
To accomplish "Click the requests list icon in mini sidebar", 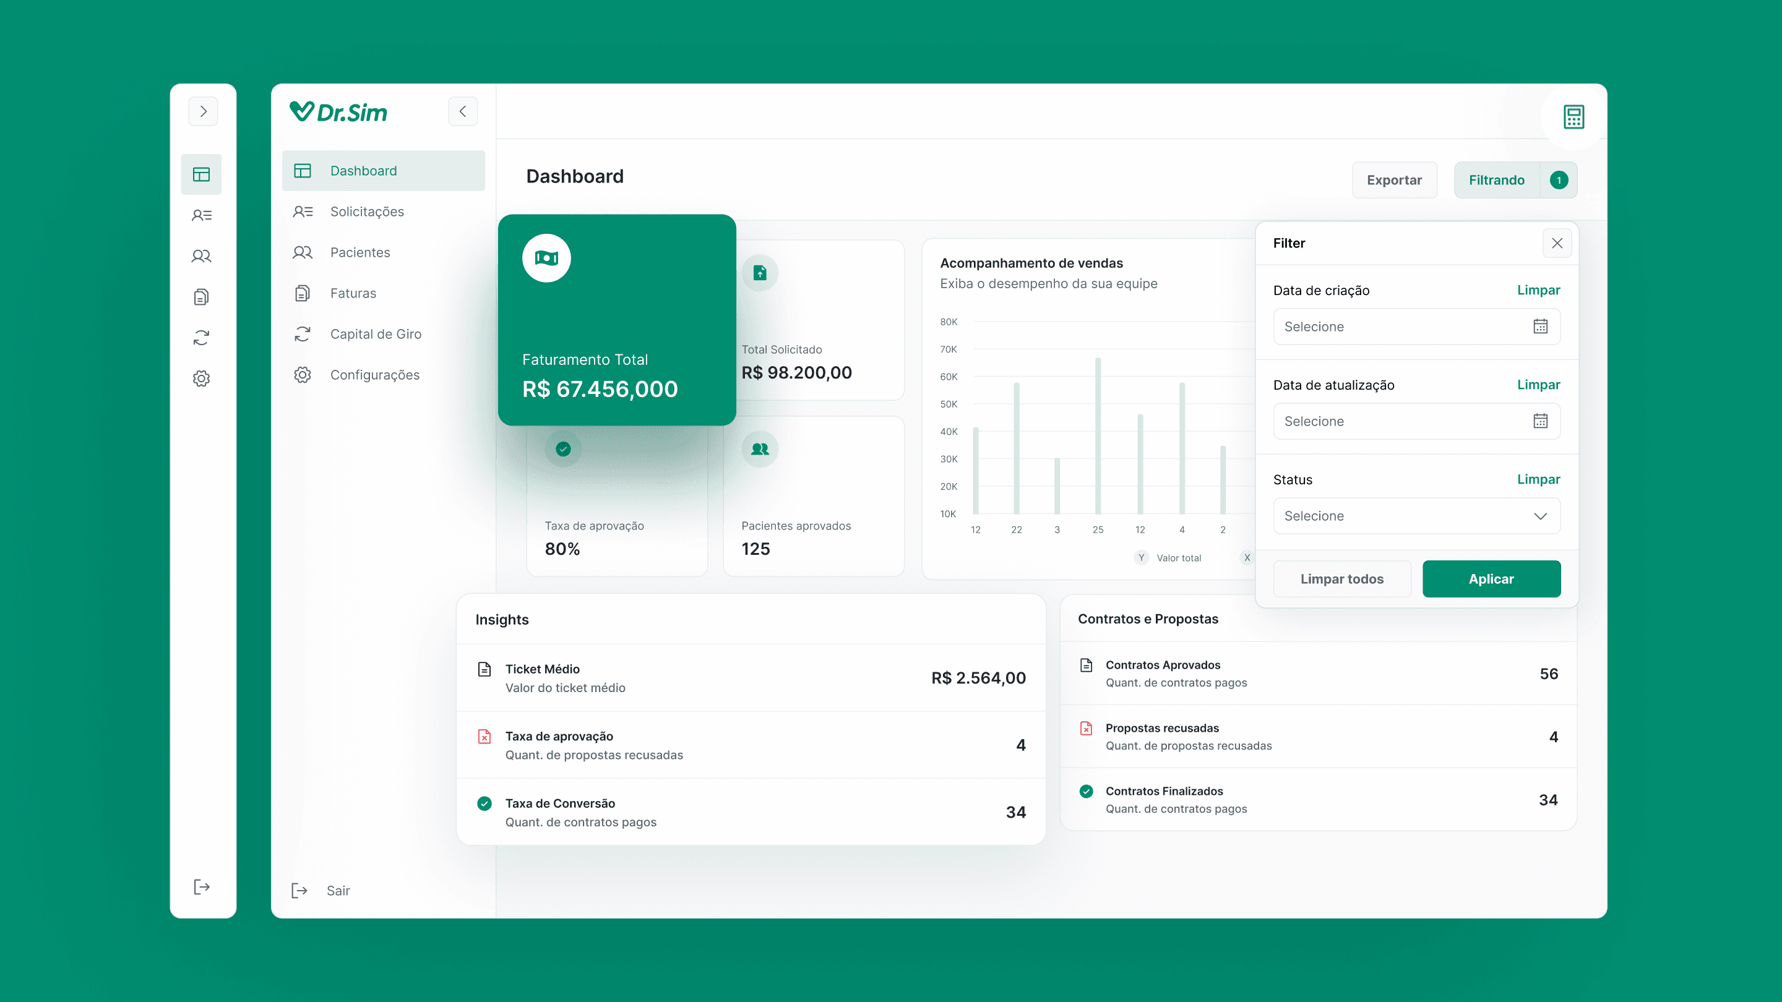I will coord(201,215).
